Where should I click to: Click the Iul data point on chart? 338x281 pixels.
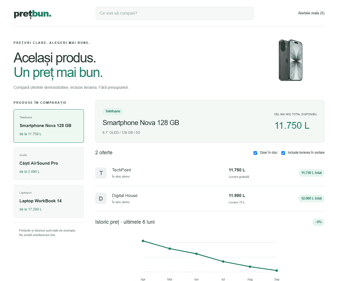click(x=223, y=262)
